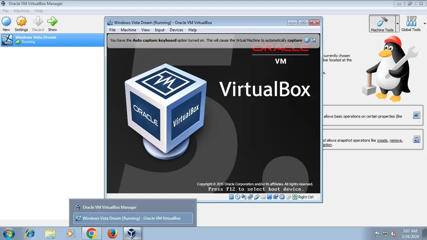Open the Devices menu in VM window
Screen dimensions: 427x240
tap(176, 30)
